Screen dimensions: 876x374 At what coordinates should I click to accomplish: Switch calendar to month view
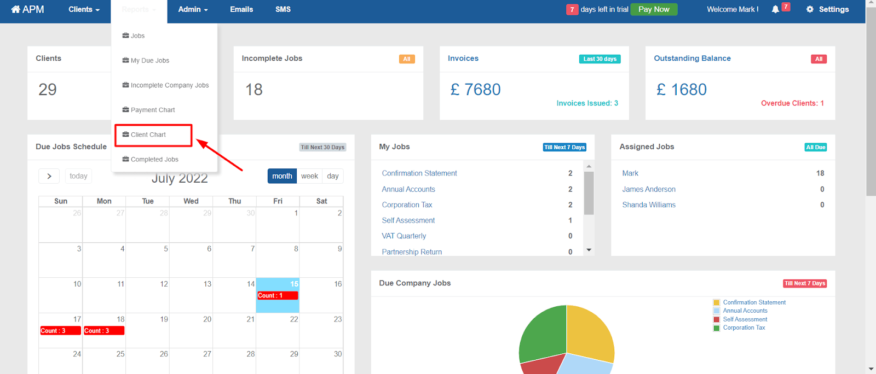[x=282, y=176]
